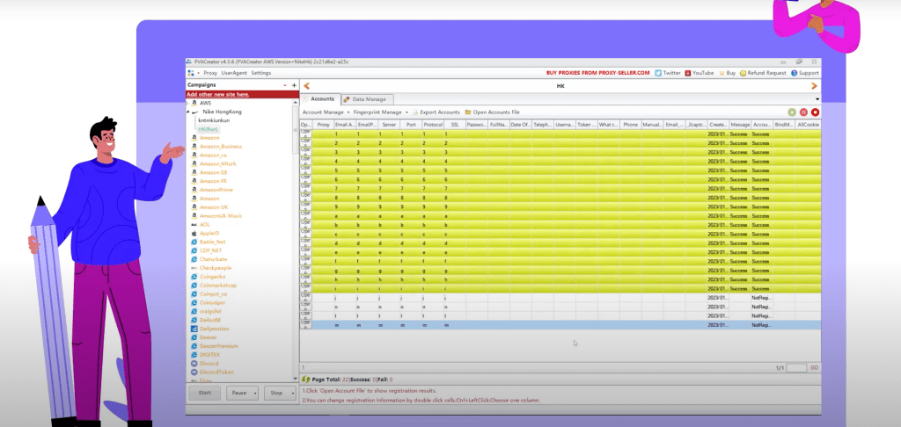Click the green play icon above the table
The image size is (901, 427).
click(x=792, y=112)
